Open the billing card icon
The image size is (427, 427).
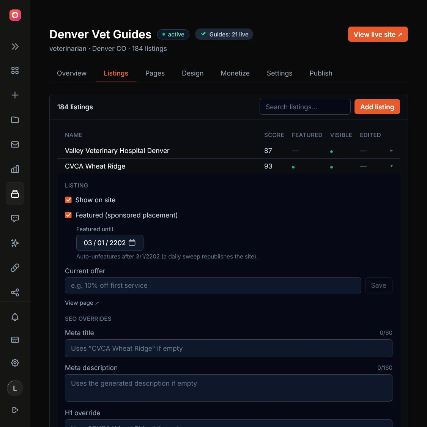[15, 340]
